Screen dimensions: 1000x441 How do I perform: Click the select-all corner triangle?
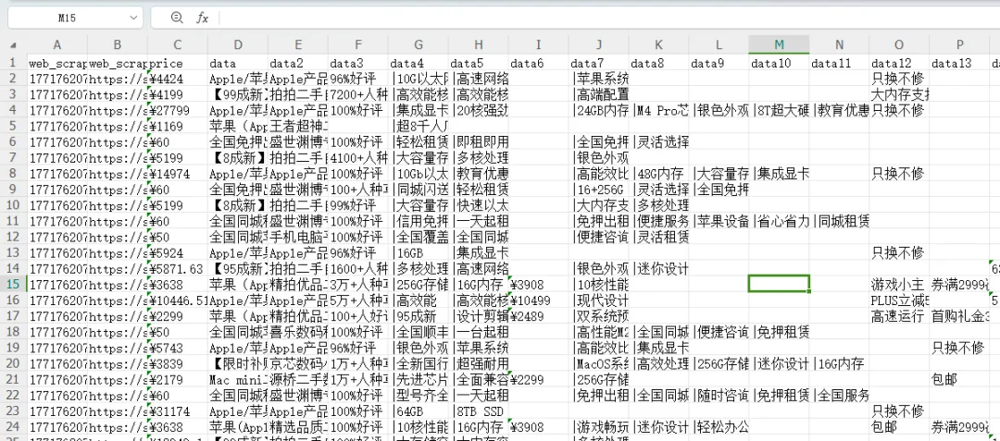click(x=13, y=45)
